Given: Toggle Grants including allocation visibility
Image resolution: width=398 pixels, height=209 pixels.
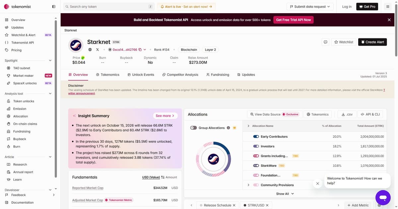Looking at the screenshot, I should coord(256,156).
